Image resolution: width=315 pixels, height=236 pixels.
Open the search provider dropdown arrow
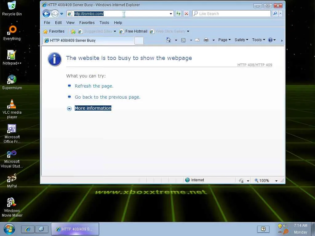(281, 14)
